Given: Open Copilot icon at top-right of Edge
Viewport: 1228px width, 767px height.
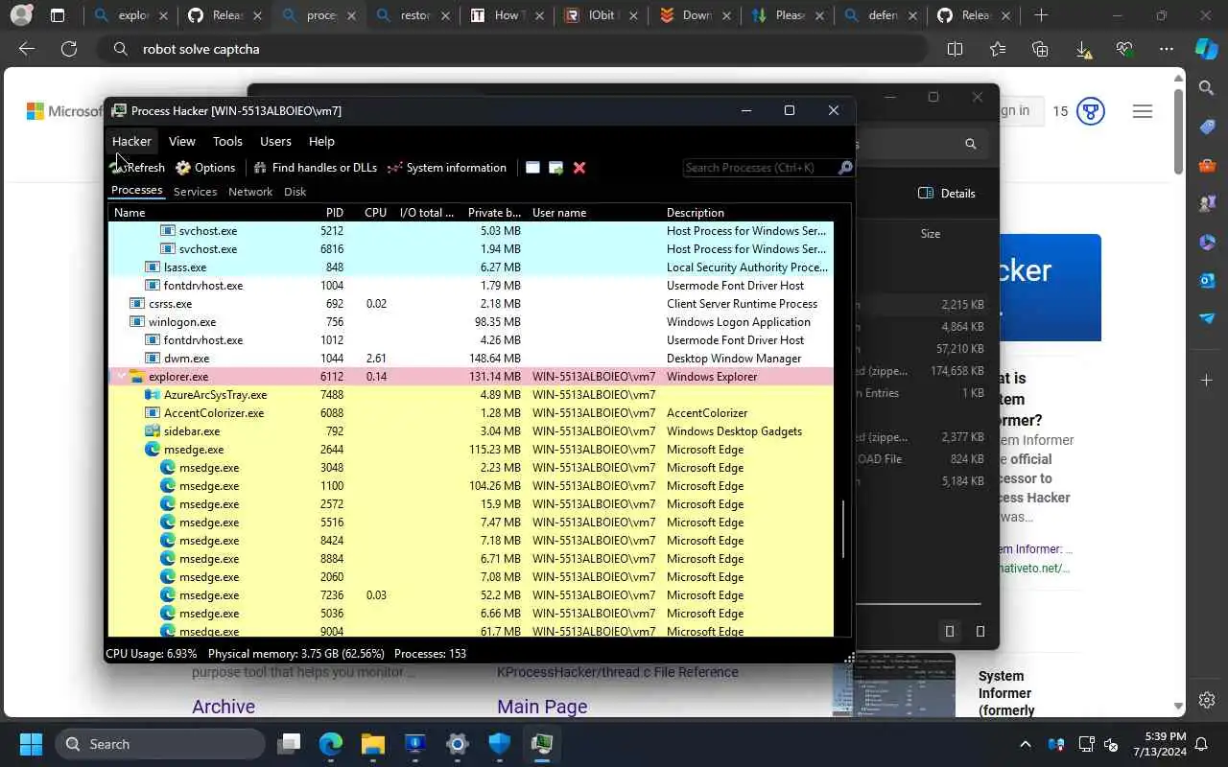Looking at the screenshot, I should [1206, 50].
